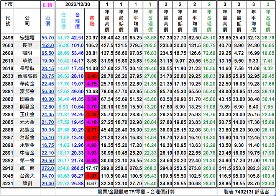Click the 26.50 price link for 第一金
The width and height of the screenshot is (276, 196).
click(x=48, y=160)
